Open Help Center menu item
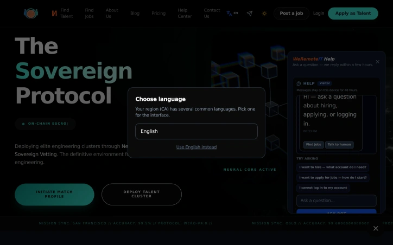Image resolution: width=393 pixels, height=245 pixels. pyautogui.click(x=185, y=13)
